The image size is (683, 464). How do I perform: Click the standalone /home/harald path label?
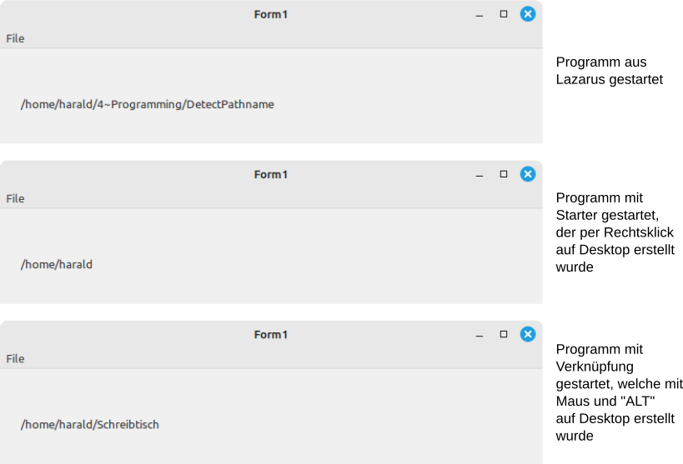point(57,264)
